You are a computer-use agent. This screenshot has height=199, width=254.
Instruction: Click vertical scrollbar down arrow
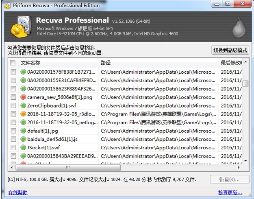(245, 161)
